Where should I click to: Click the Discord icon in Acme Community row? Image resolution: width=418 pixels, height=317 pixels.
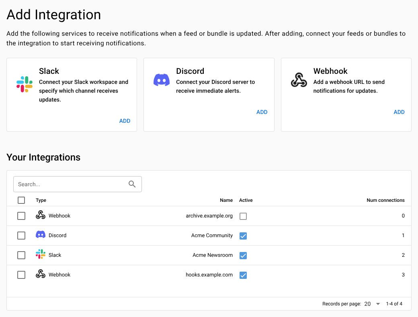(41, 234)
